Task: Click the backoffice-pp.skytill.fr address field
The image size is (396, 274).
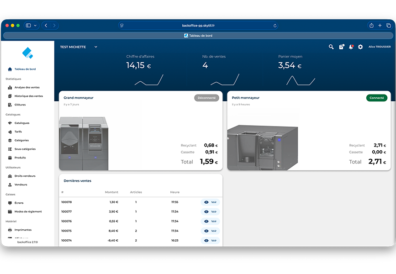Action: click(198, 26)
